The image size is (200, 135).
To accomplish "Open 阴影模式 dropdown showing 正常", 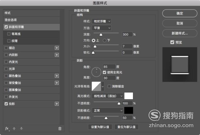I will 108,110.
